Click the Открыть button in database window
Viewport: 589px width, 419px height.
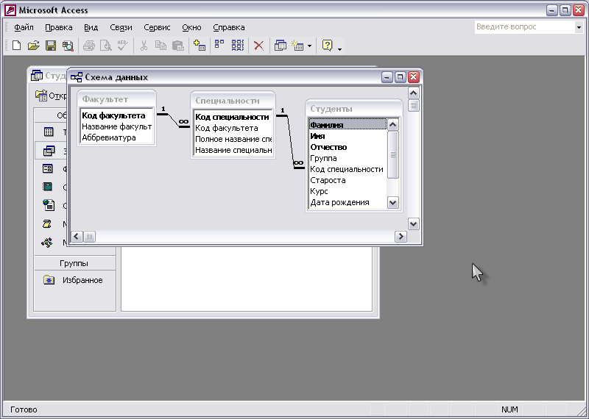click(x=51, y=96)
